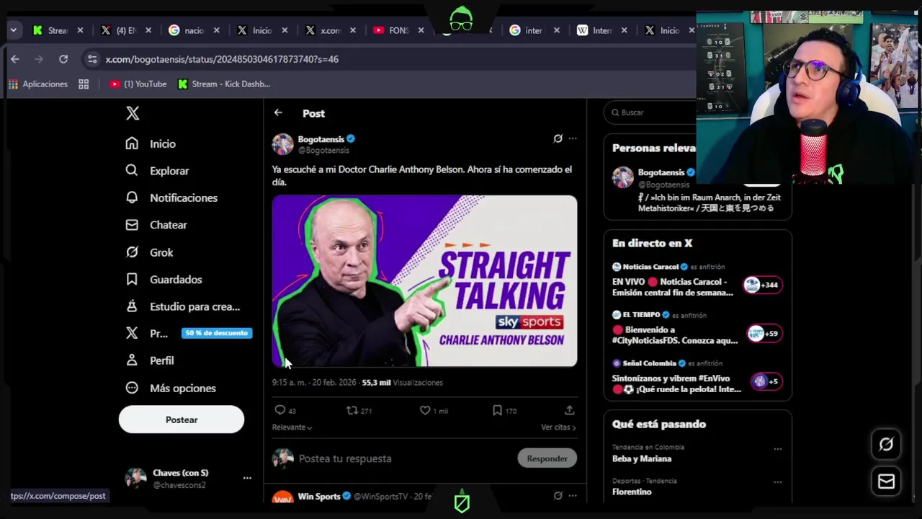This screenshot has width=922, height=519.
Task: Open Stream - Kick Dashboard bookmark
Action: [224, 84]
